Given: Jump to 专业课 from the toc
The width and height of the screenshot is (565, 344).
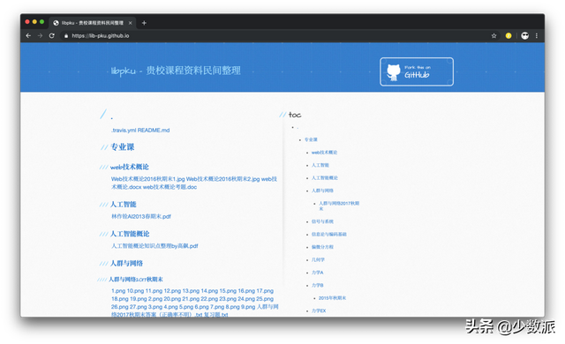Looking at the screenshot, I should point(311,139).
